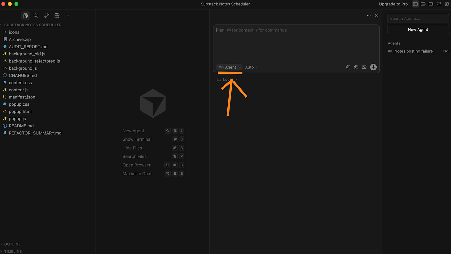Open the Notes posting failure agent
Screen dimensions: 451x254
click(418, 51)
